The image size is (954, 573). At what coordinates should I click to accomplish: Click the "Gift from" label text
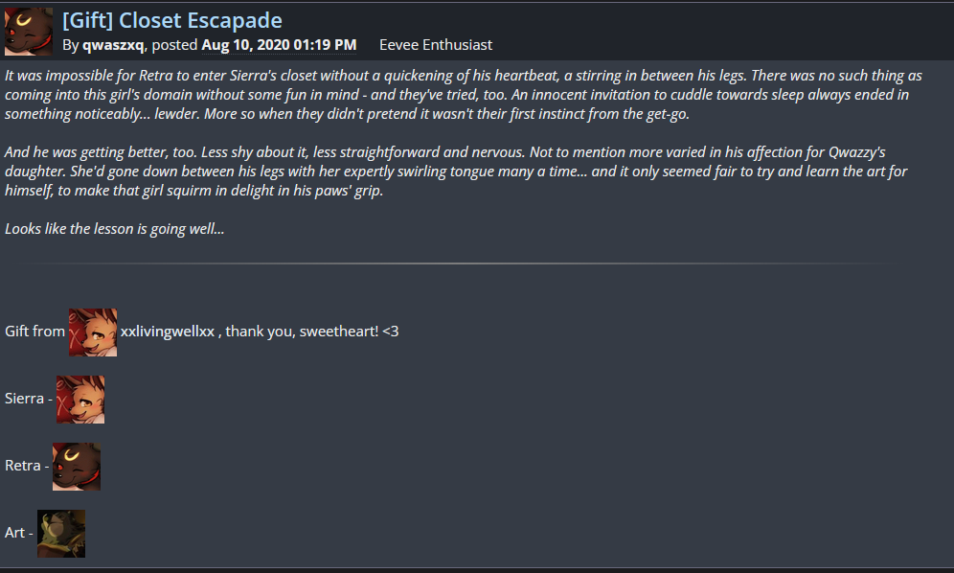(34, 332)
